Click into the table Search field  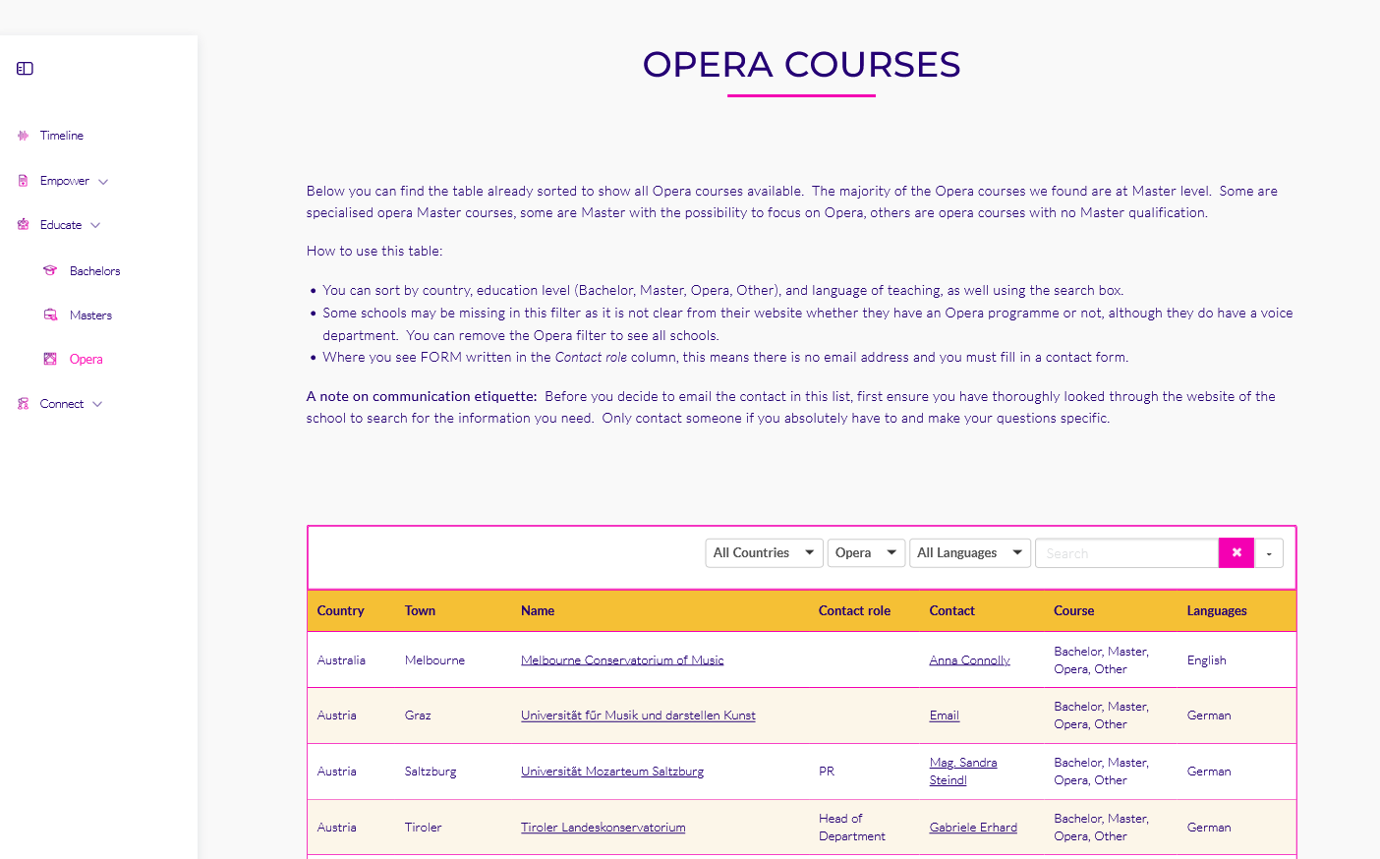tap(1126, 553)
